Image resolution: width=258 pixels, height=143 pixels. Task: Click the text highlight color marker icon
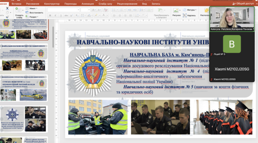point(96,15)
